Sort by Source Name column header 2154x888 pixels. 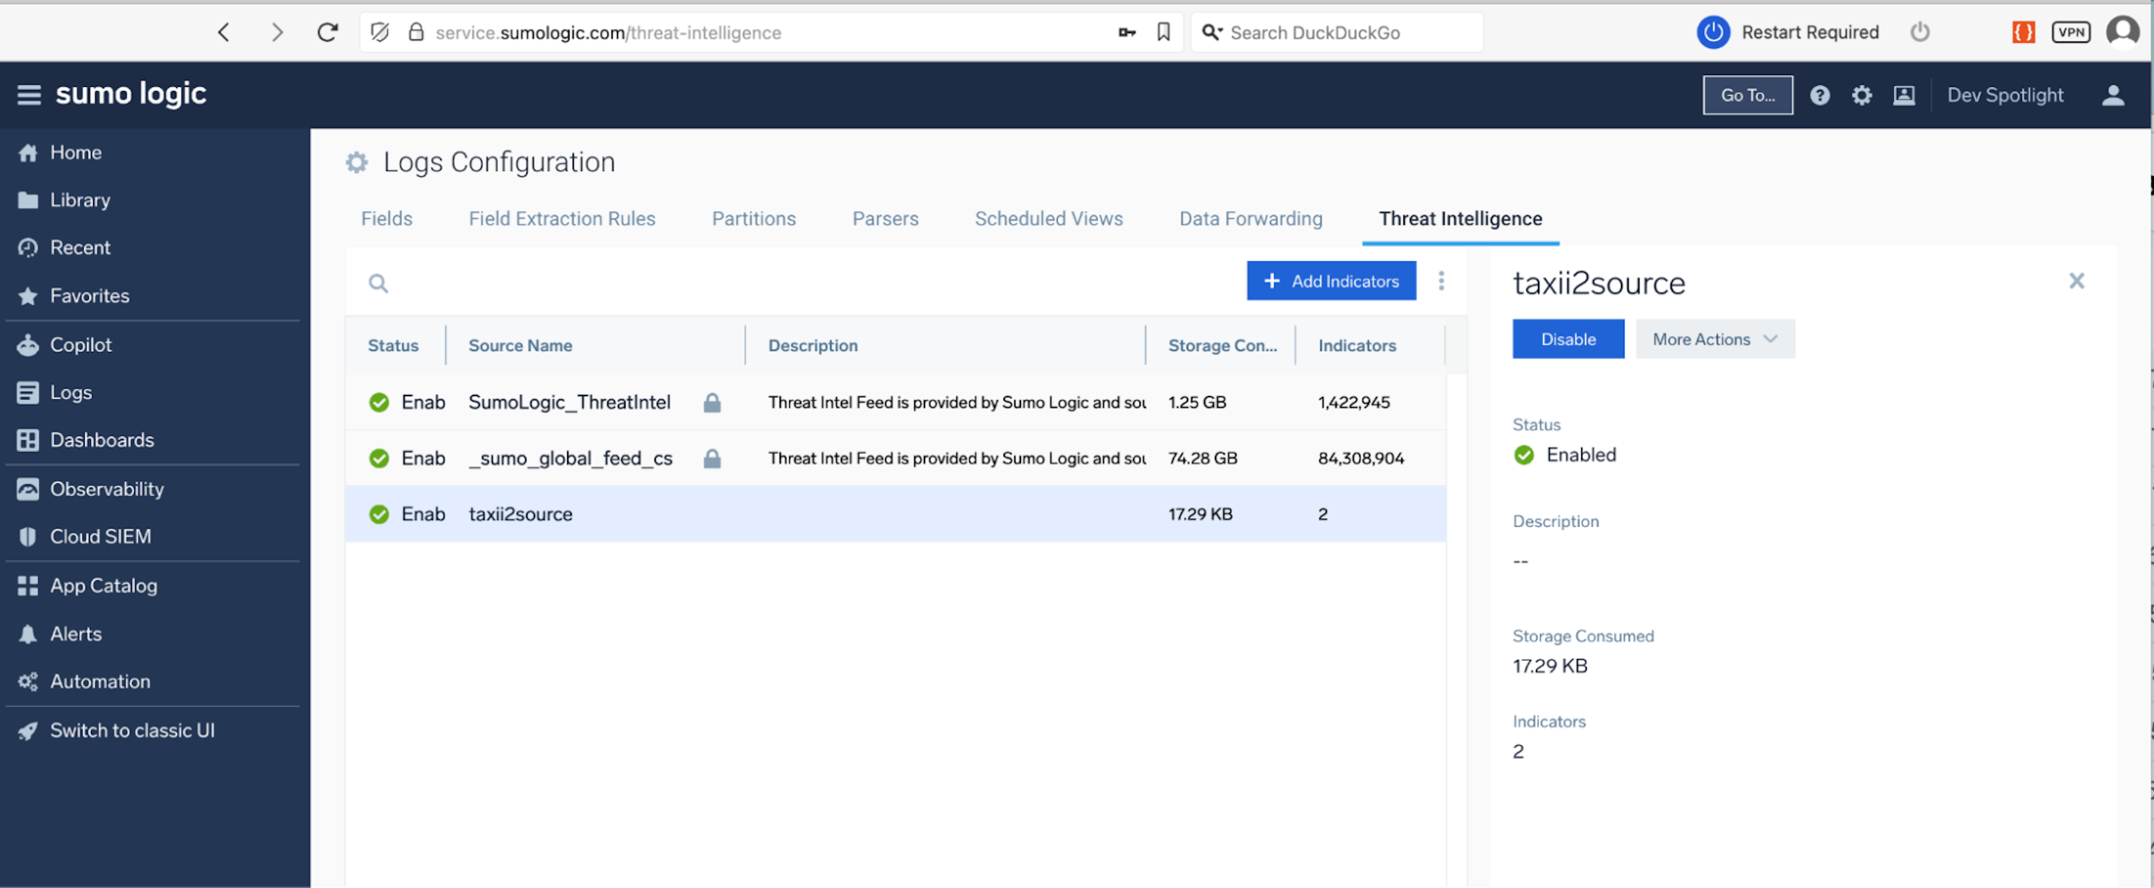(x=520, y=346)
